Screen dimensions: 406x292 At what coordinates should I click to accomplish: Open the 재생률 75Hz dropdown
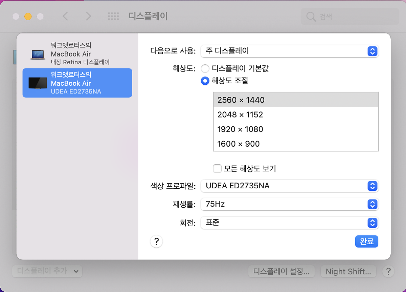[290, 204]
